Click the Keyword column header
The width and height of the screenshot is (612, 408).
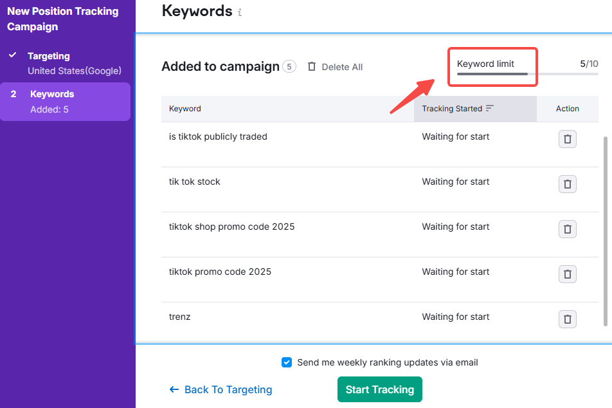click(185, 109)
